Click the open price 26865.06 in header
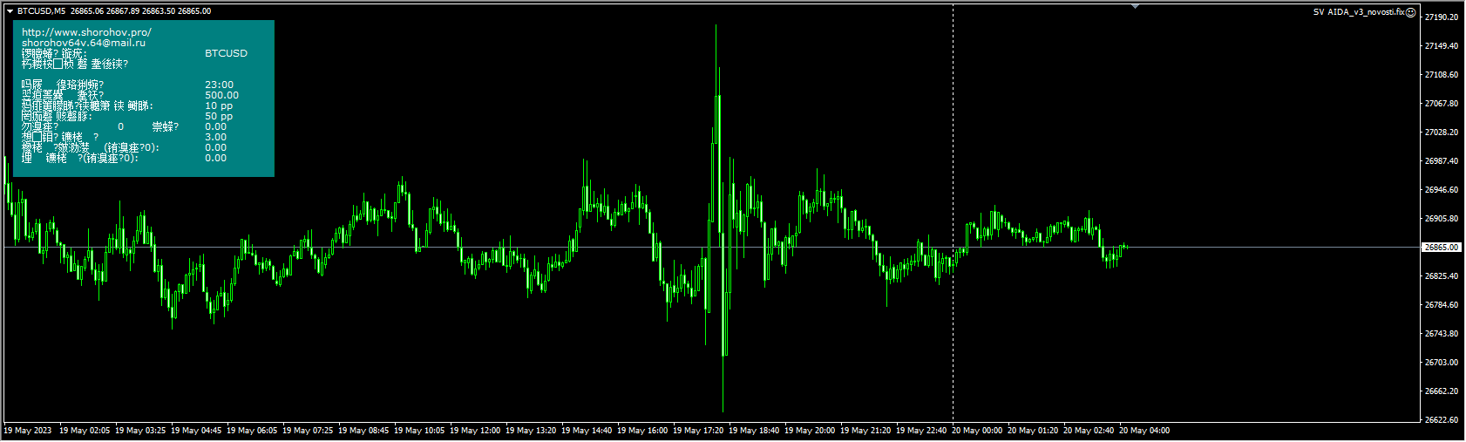Image resolution: width=1466 pixels, height=442 pixels. pyautogui.click(x=87, y=11)
